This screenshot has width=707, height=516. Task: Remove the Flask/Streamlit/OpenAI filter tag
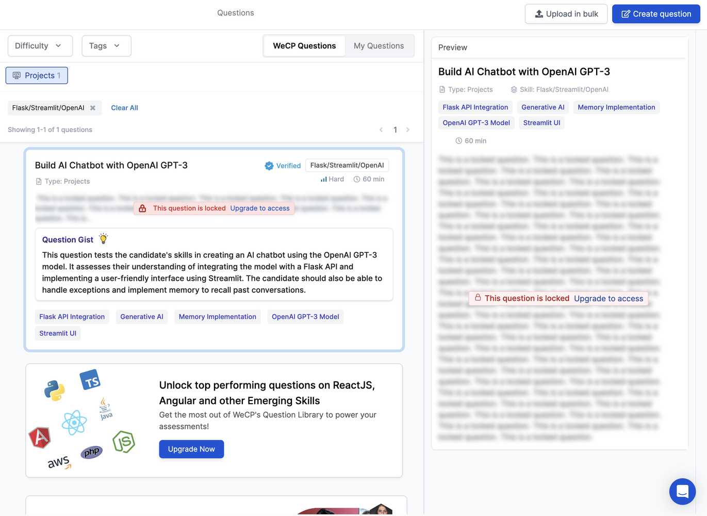(93, 108)
